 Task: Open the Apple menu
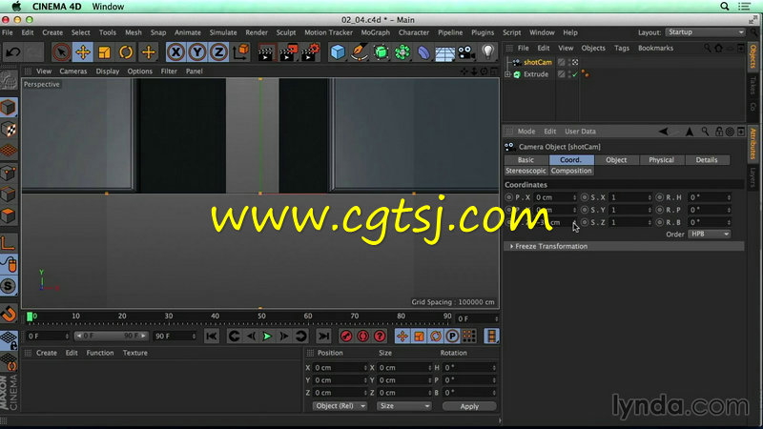click(x=16, y=7)
